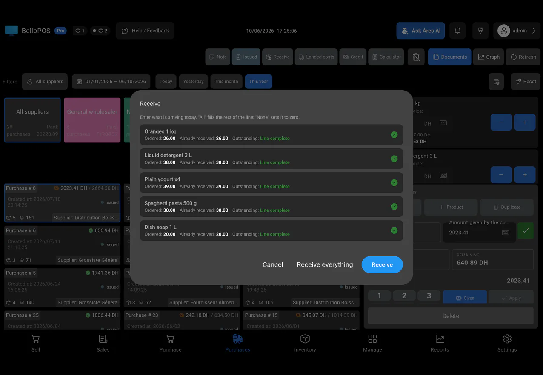Switch to the Purchases tab
This screenshot has height=375, width=543.
(238, 344)
